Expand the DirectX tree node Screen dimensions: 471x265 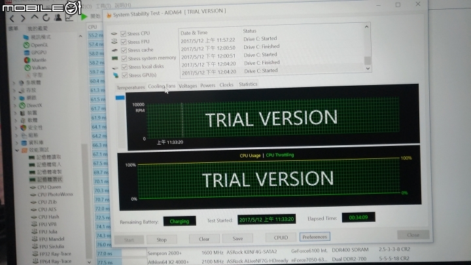(14, 106)
